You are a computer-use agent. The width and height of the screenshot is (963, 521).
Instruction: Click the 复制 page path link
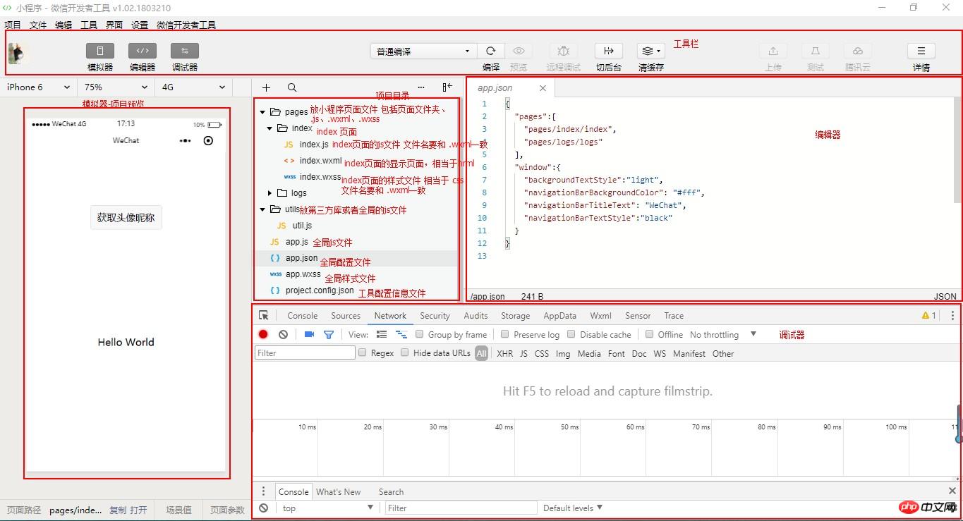[118, 510]
